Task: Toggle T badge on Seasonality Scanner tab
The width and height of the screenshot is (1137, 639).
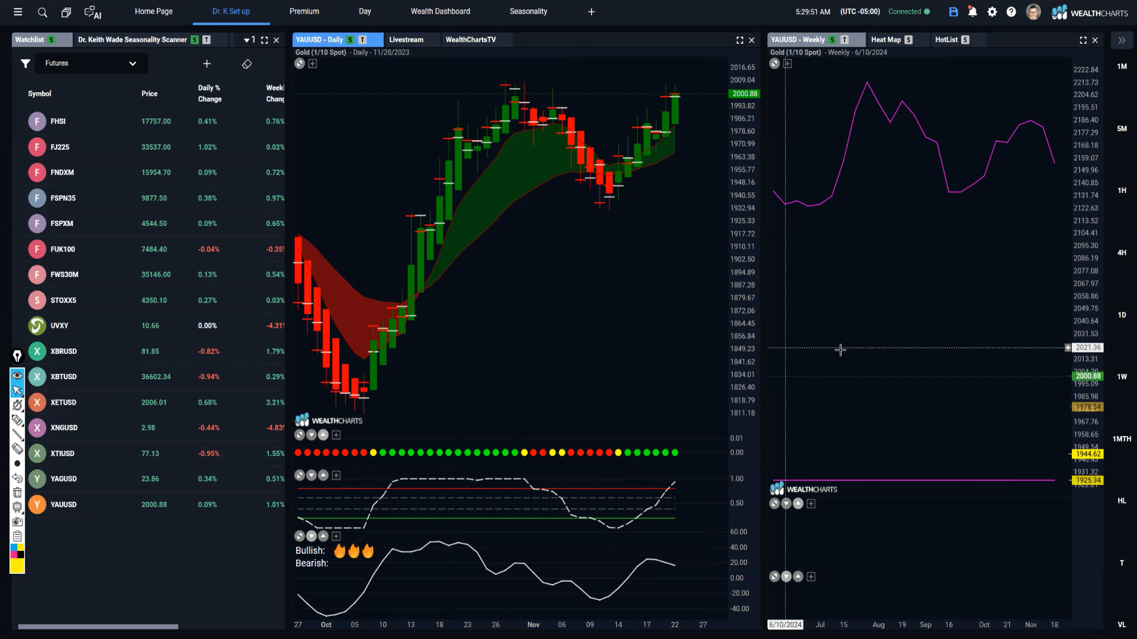Action: point(207,40)
